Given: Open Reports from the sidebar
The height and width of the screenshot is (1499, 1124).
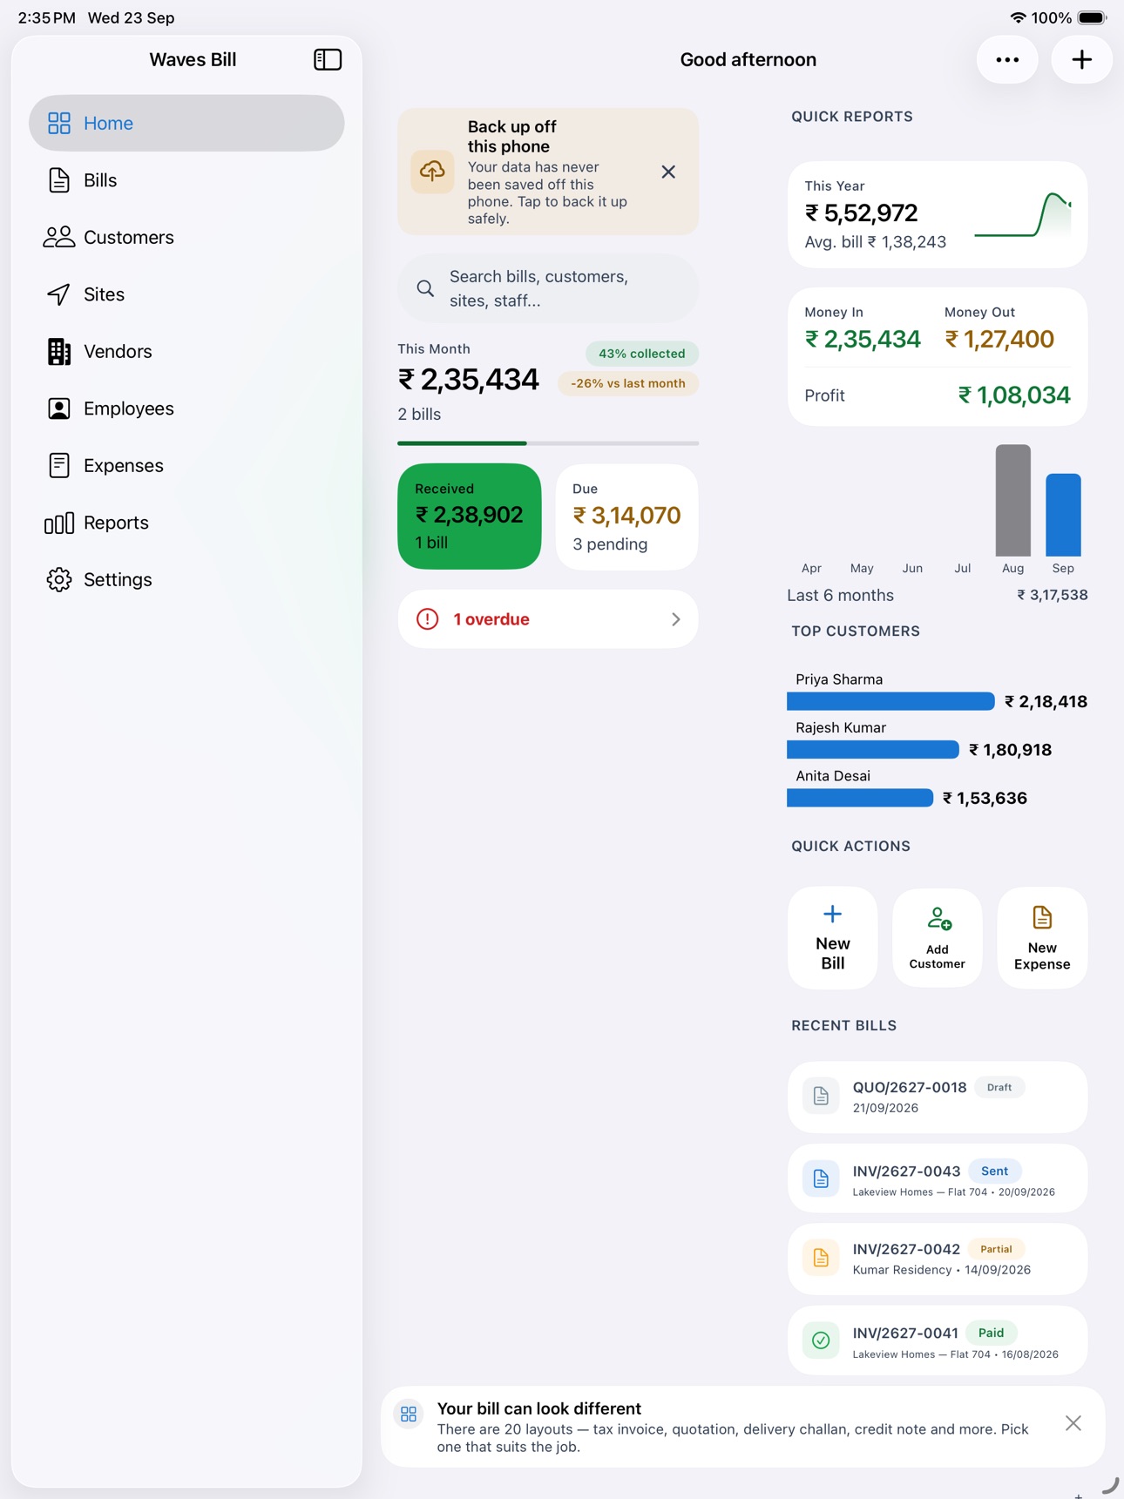Looking at the screenshot, I should [x=186, y=523].
